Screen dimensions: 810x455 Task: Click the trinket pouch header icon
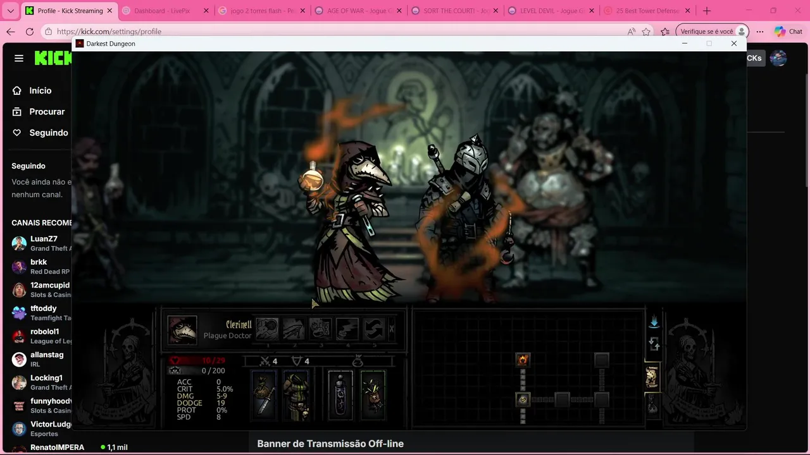pyautogui.click(x=358, y=360)
